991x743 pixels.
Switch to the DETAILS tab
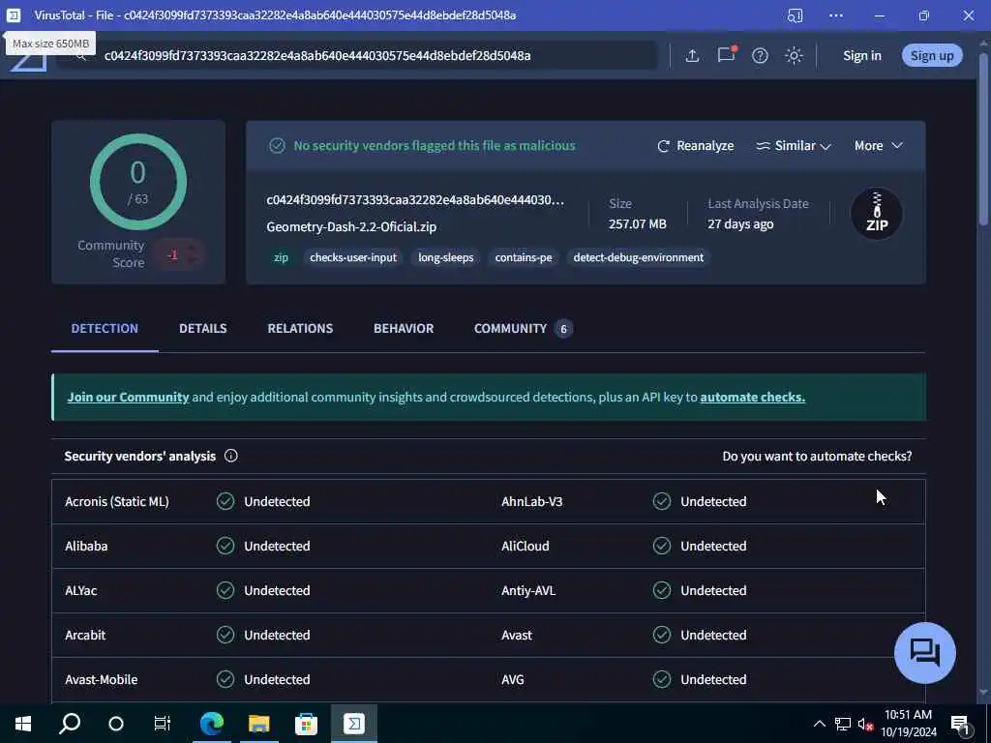(203, 329)
